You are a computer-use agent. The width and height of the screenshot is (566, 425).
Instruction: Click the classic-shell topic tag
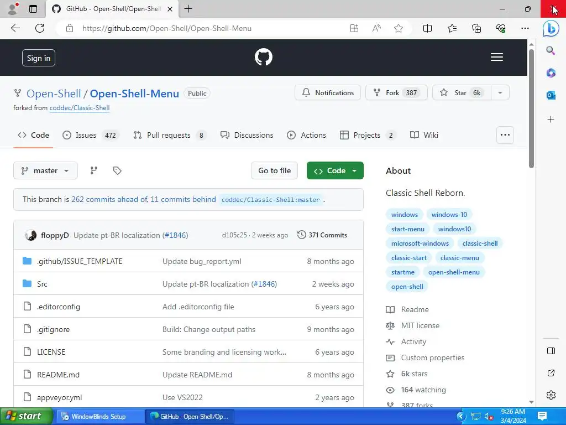coord(480,243)
